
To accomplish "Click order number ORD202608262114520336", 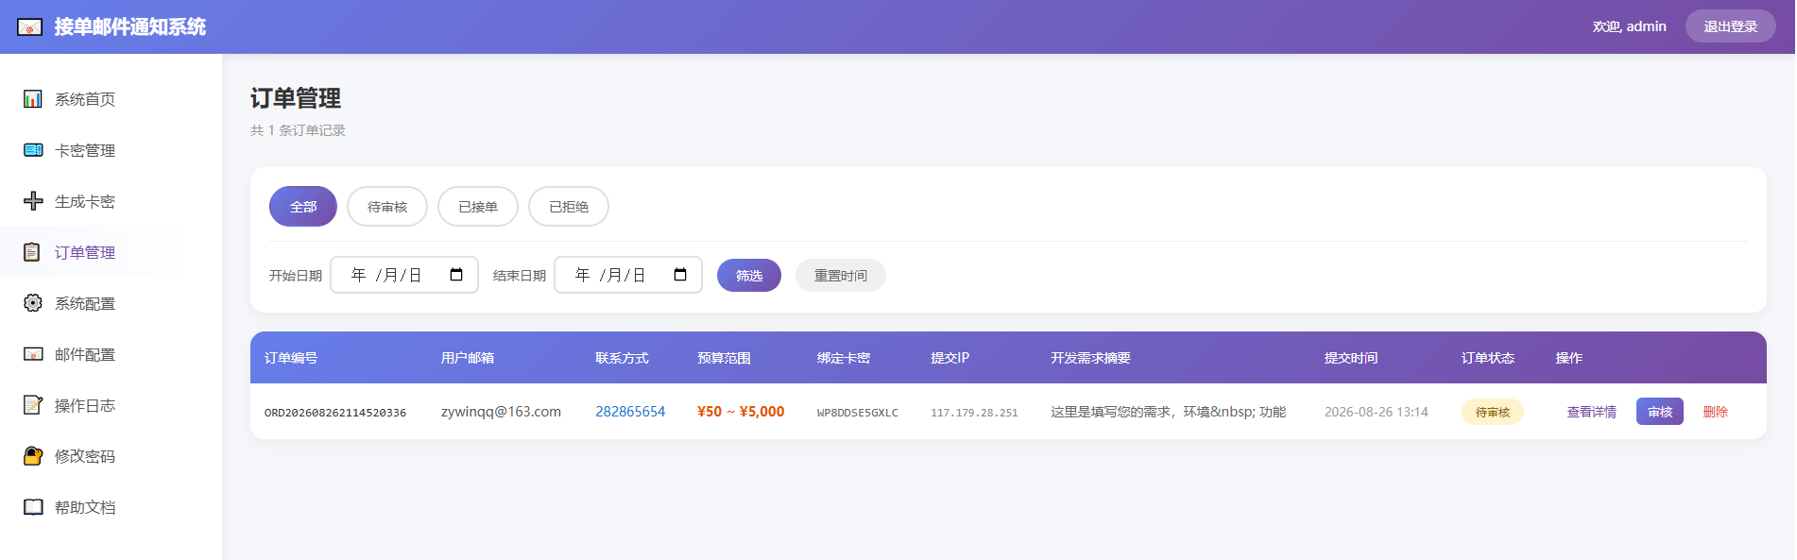I will click(335, 413).
